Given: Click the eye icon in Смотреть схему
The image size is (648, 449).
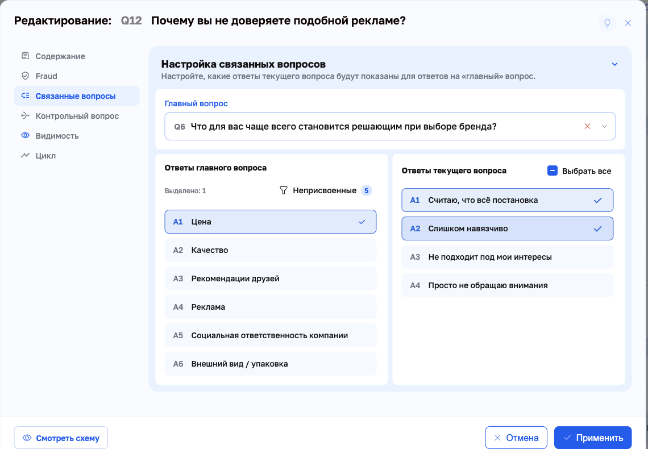Looking at the screenshot, I should [x=27, y=438].
